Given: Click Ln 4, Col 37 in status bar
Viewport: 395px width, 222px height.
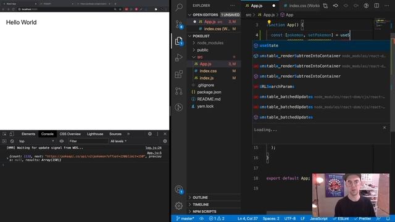Looking at the screenshot, I should (x=247, y=218).
